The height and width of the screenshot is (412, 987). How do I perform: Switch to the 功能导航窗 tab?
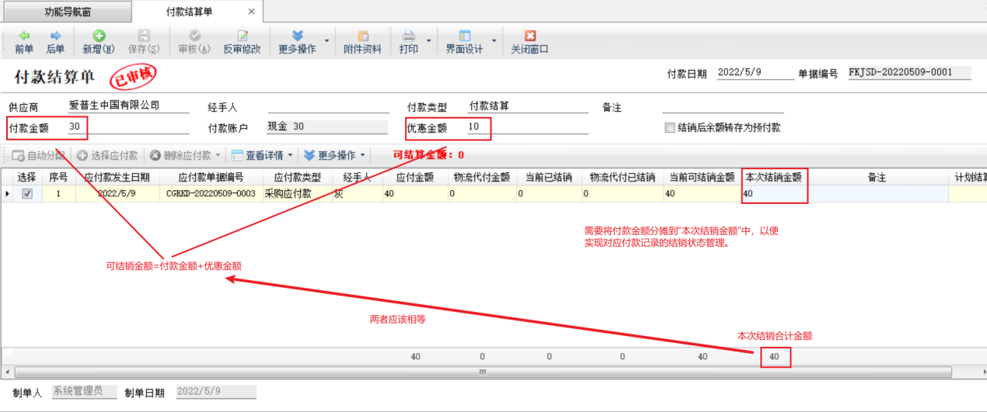coord(67,12)
